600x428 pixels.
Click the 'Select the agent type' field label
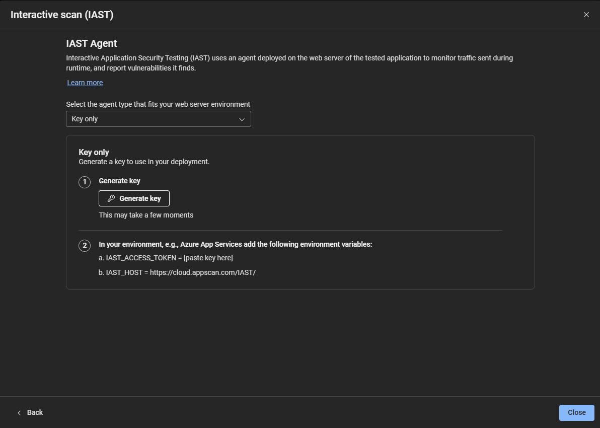(x=158, y=104)
